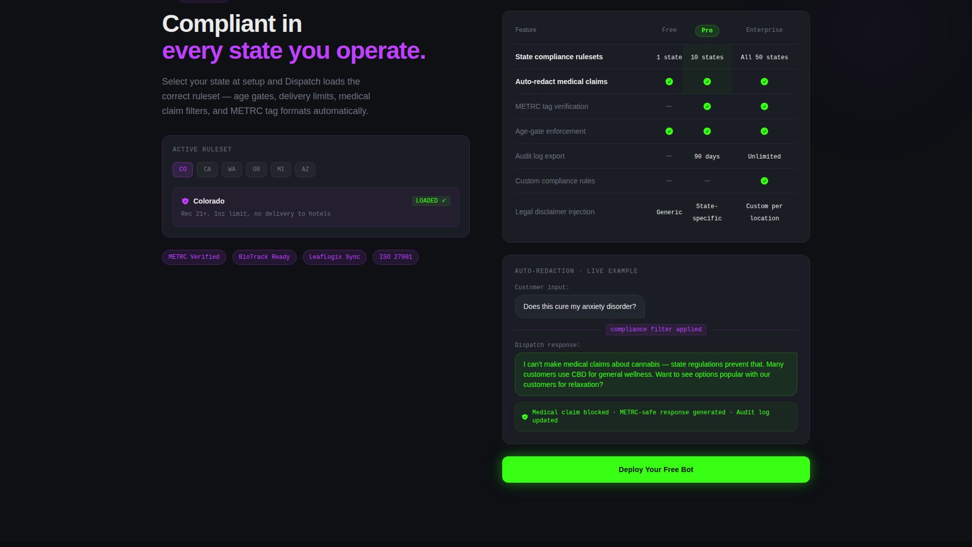Viewport: 972px width, 547px height.
Task: Select the CA state ruleset
Action: point(207,170)
